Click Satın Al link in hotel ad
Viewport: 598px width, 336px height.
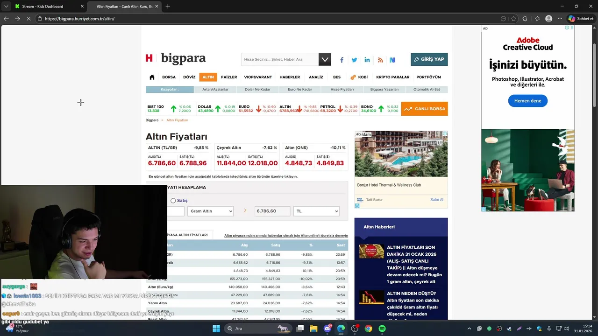[x=436, y=200]
